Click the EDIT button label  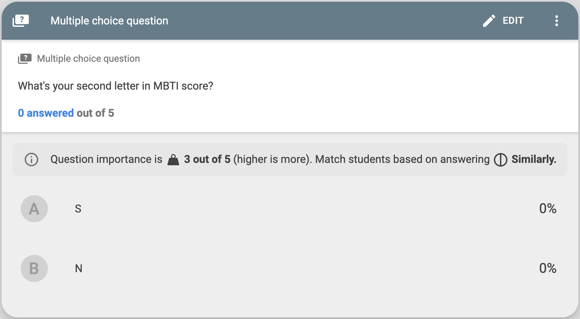coord(513,21)
